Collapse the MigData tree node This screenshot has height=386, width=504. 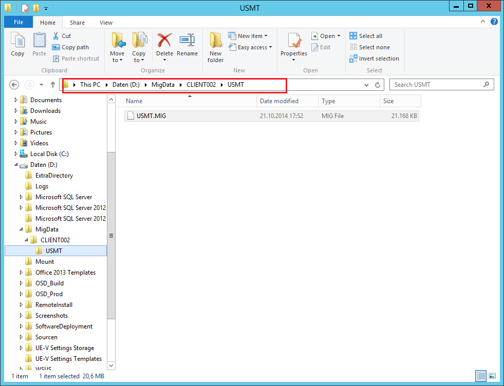point(21,229)
